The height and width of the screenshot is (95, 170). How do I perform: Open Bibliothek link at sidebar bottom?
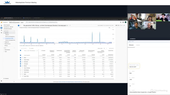[x=7, y=79]
